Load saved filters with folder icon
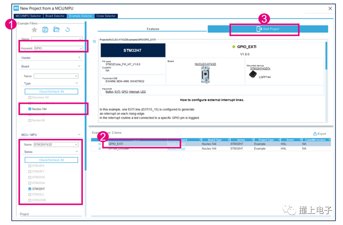The image size is (343, 225). (x=57, y=29)
